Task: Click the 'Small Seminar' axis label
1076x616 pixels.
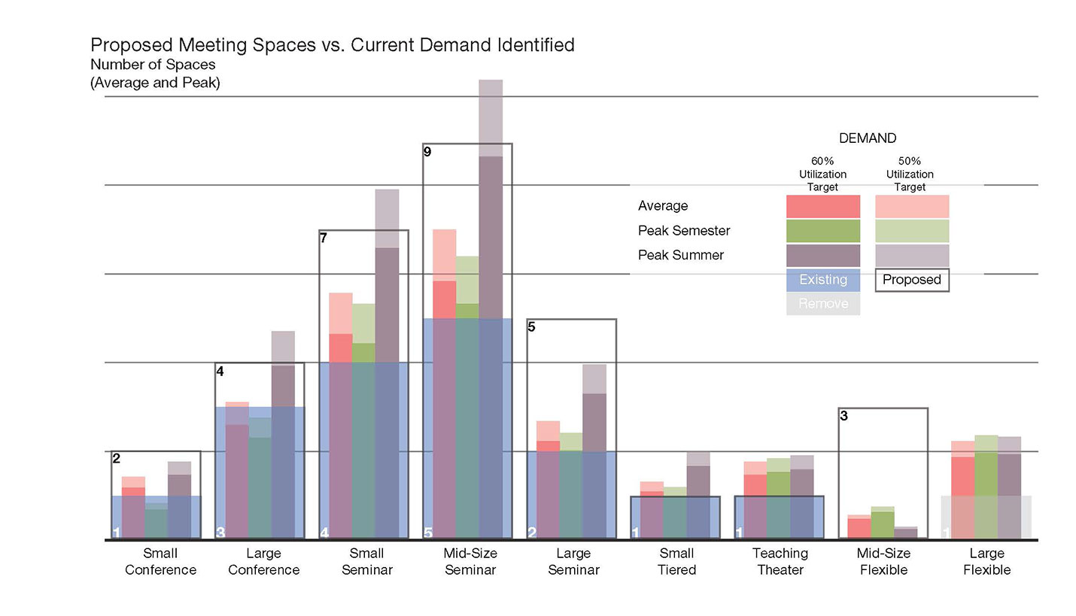Action: [367, 562]
